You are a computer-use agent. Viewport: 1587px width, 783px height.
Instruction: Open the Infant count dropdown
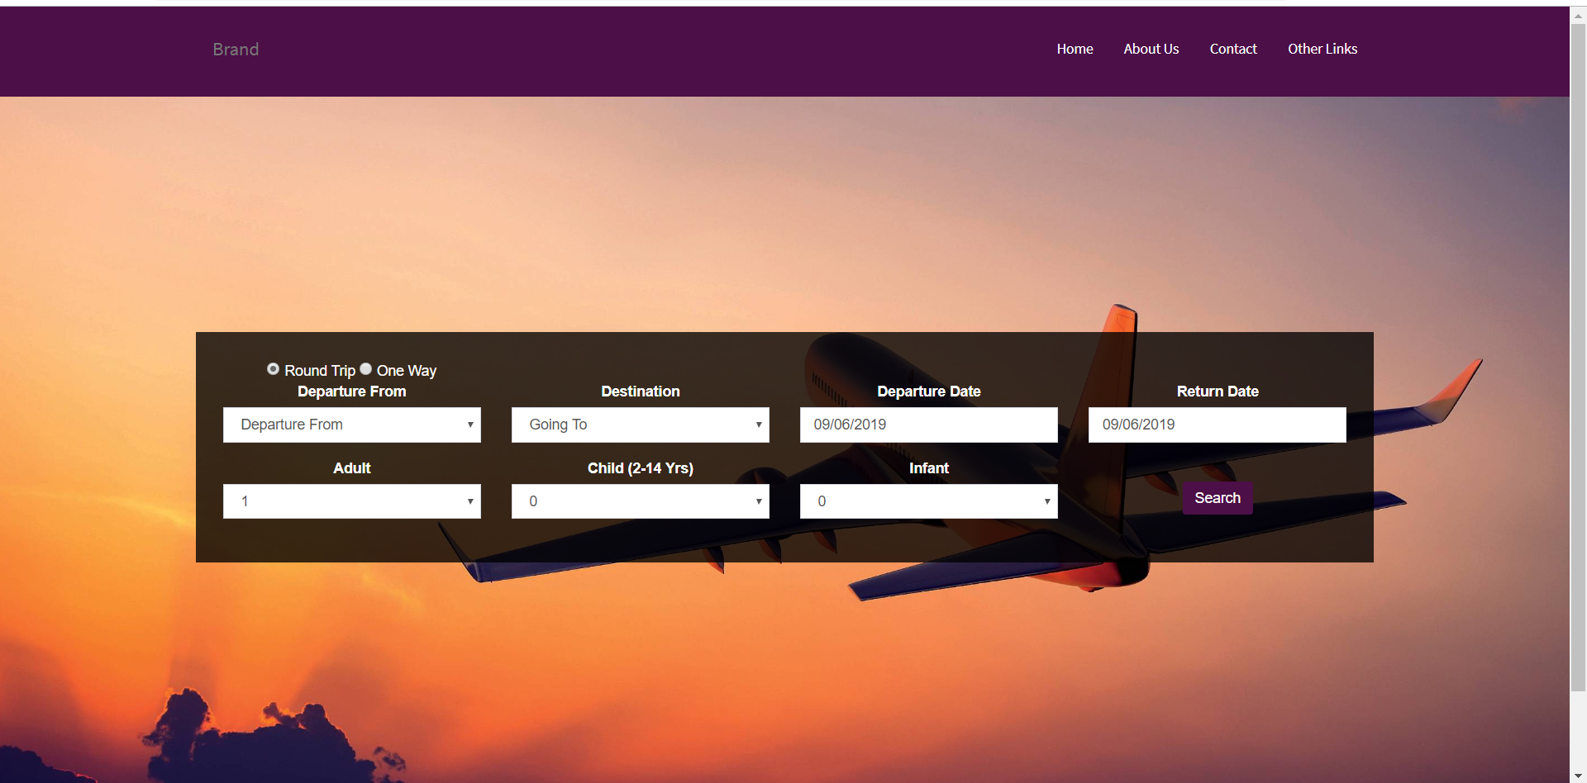tap(928, 501)
